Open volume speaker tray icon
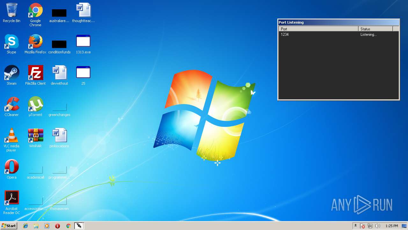Viewport: 408px width, 230px height. (378, 226)
